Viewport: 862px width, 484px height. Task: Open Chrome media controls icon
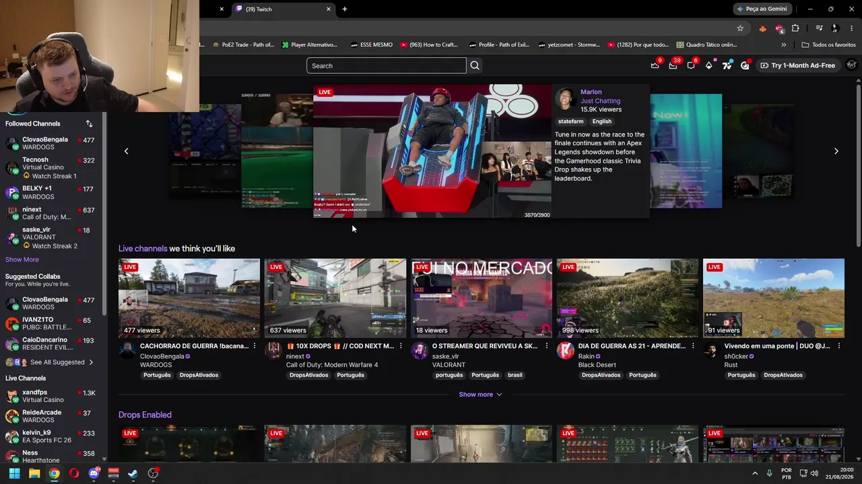(x=819, y=28)
